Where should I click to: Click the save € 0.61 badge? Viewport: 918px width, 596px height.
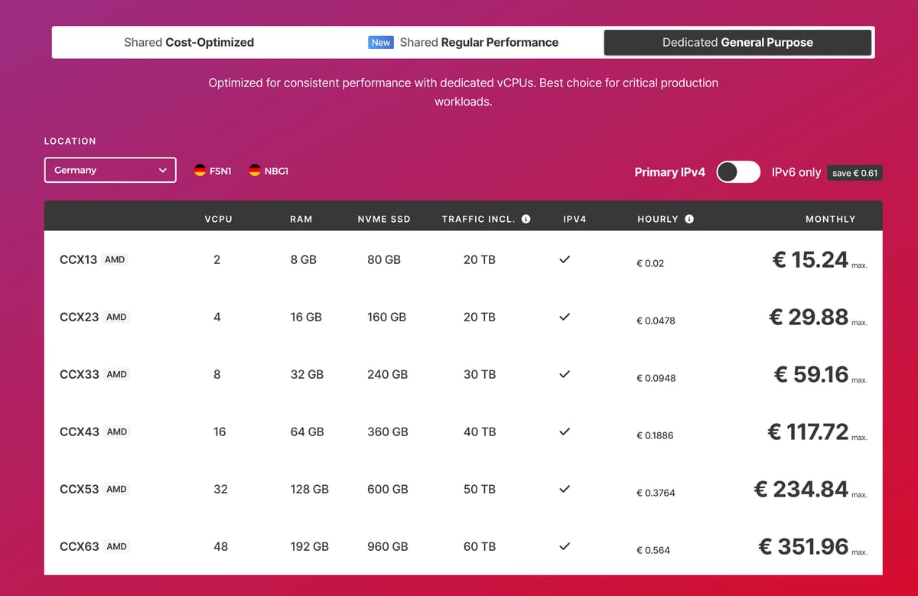(x=855, y=174)
